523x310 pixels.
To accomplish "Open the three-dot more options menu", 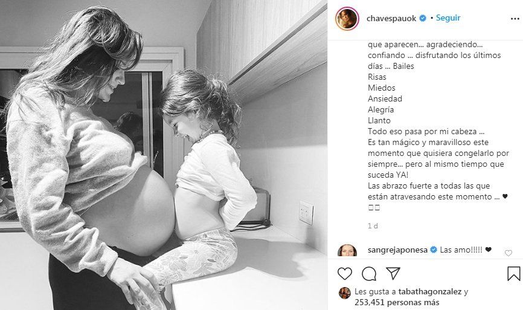I will (515, 19).
